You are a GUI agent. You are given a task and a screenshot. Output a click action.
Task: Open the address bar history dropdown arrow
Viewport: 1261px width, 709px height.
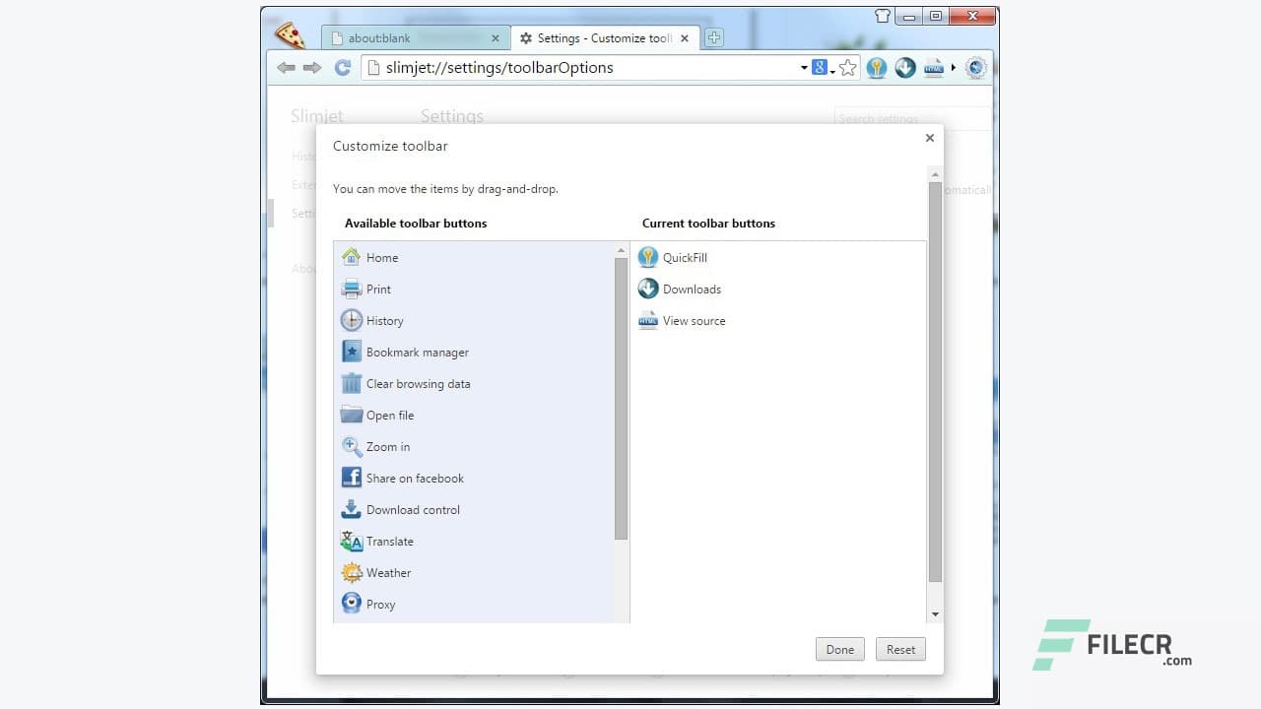804,67
